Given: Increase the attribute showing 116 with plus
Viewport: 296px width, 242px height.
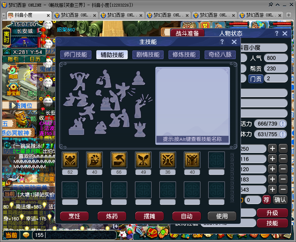Looking at the screenshot, I should click(x=272, y=159).
